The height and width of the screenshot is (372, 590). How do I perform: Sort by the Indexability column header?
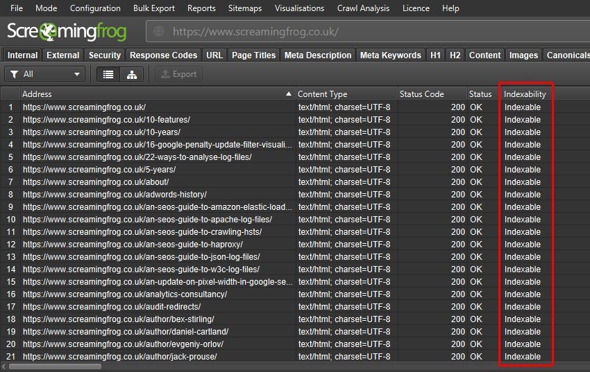[525, 94]
